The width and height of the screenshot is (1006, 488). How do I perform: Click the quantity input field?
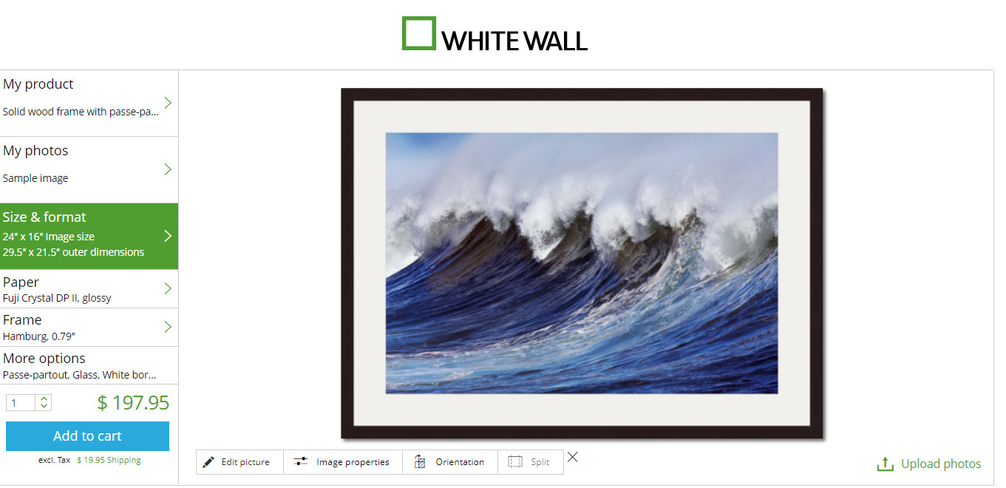[21, 403]
